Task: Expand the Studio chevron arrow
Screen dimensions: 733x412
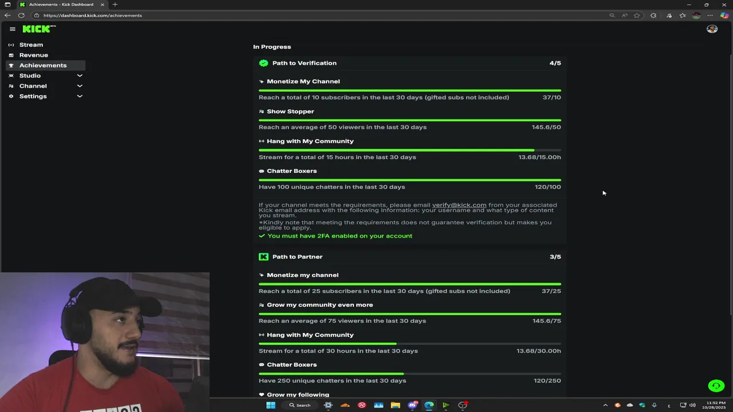Action: [80, 76]
